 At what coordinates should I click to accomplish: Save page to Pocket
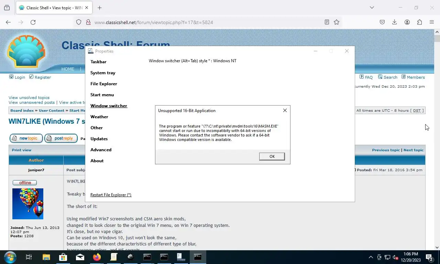point(382,22)
